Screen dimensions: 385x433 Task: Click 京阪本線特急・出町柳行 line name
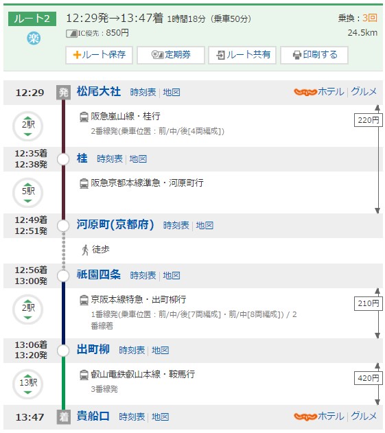point(139,300)
